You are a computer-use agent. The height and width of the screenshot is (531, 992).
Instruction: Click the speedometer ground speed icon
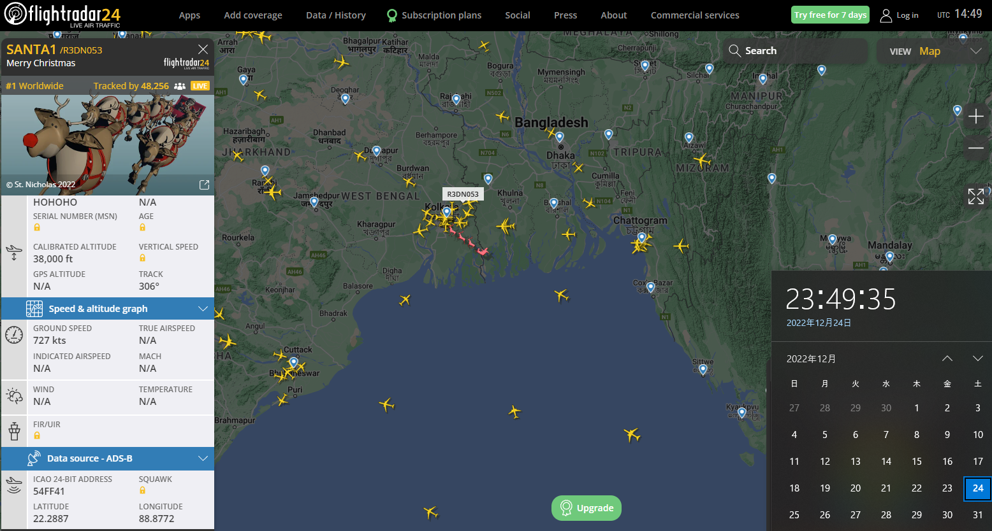[x=14, y=334]
